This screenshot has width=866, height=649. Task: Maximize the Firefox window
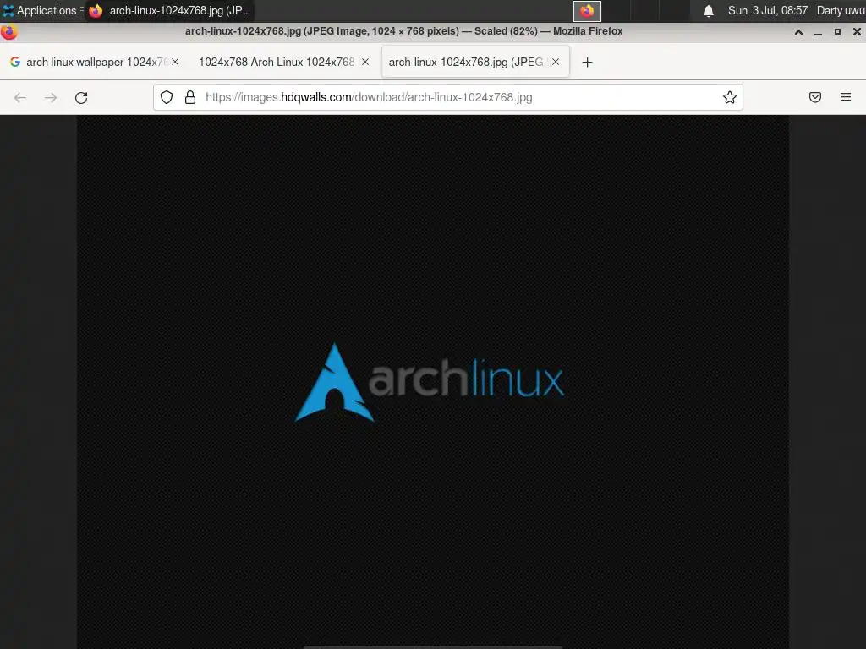[837, 32]
